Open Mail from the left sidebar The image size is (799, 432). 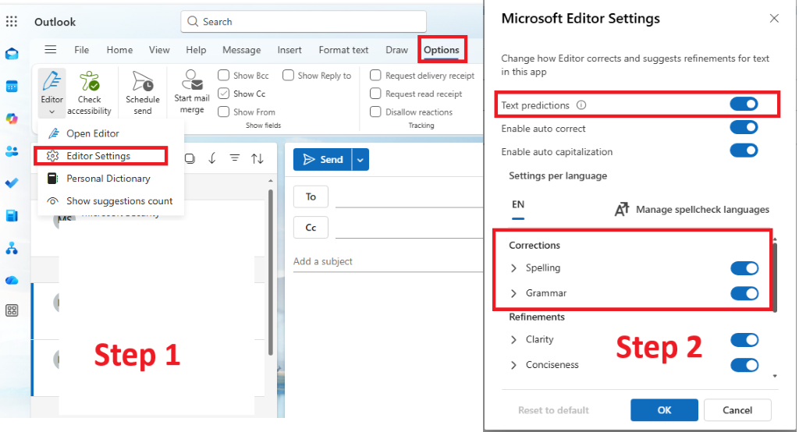pos(12,54)
